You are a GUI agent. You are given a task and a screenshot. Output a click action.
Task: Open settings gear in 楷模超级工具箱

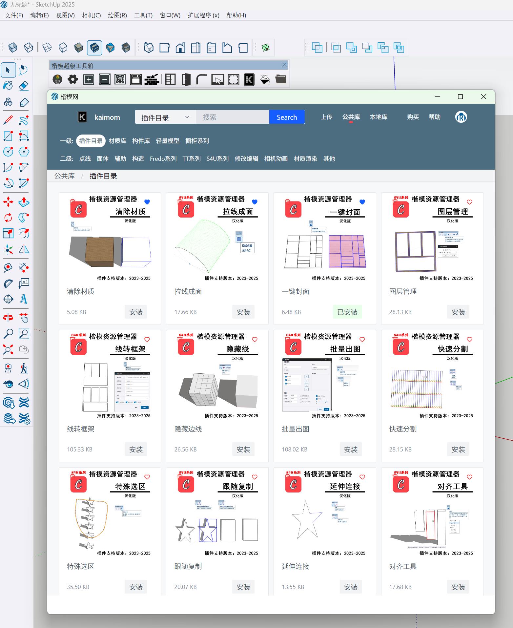pyautogui.click(x=73, y=79)
